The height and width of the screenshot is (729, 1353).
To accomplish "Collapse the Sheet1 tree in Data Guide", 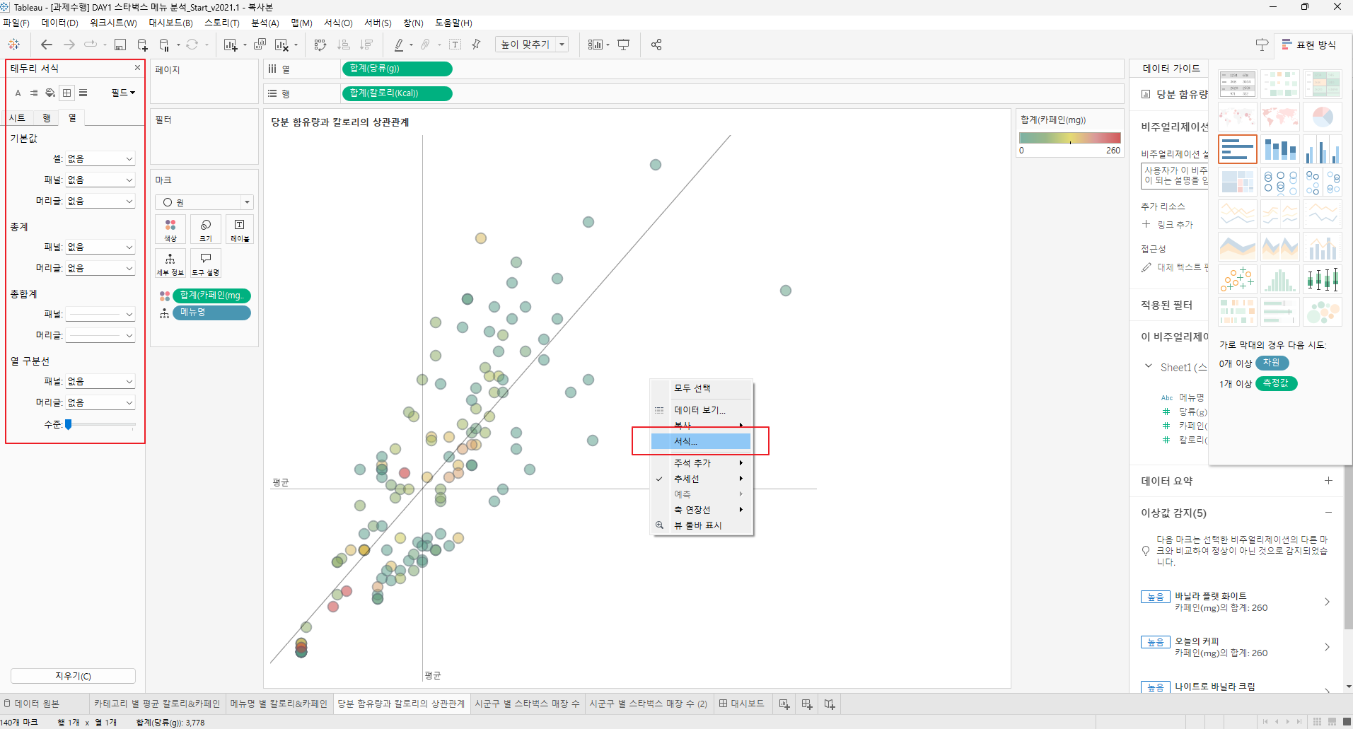I will pyautogui.click(x=1148, y=366).
